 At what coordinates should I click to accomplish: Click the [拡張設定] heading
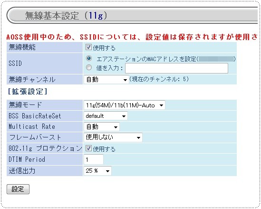[28, 92]
